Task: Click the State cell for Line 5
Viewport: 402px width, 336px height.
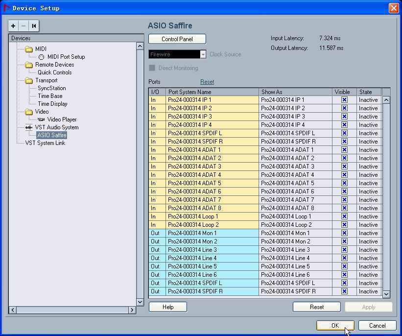Action: point(369,266)
